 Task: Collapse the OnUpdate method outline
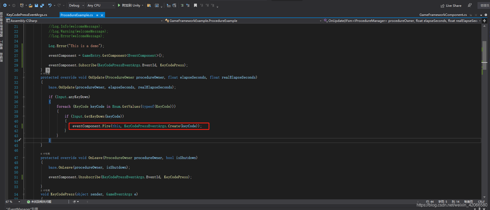point(24,78)
